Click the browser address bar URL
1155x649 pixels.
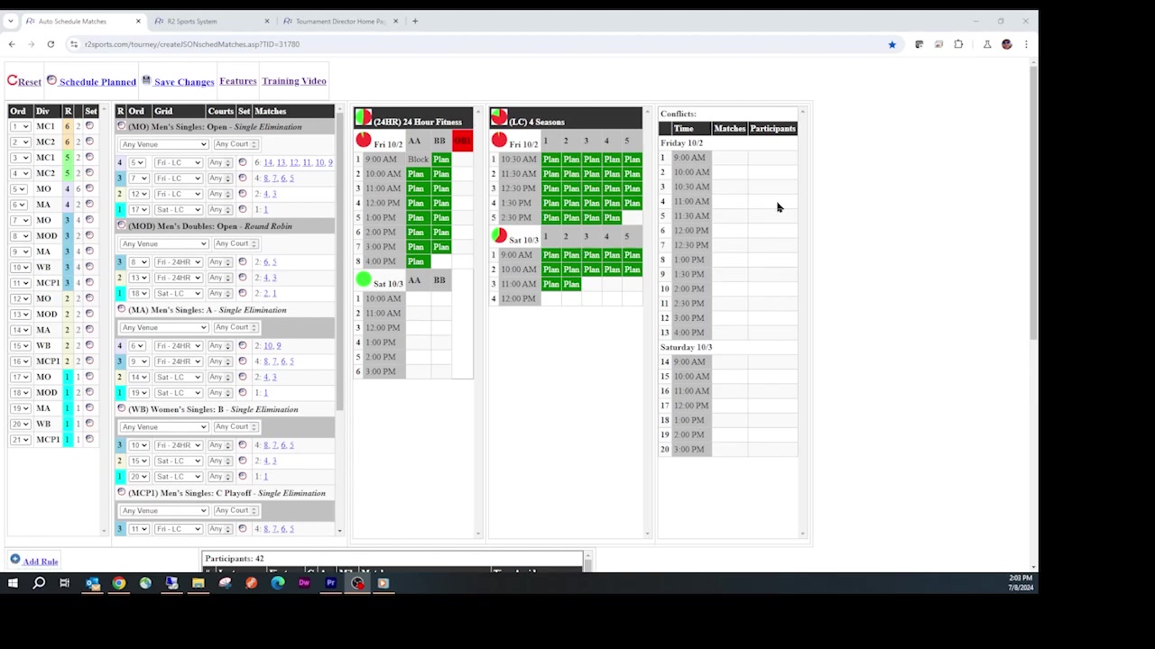pos(192,44)
